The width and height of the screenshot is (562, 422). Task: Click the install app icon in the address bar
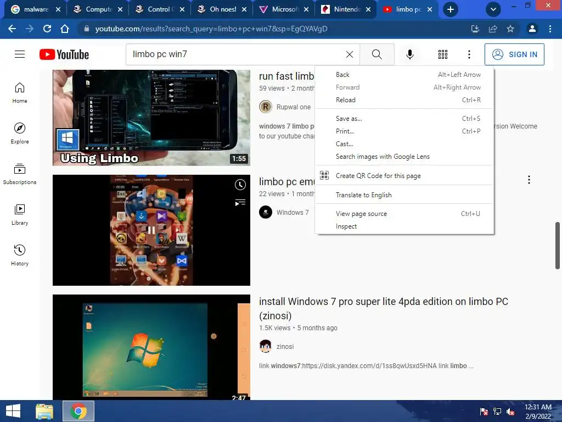475,29
